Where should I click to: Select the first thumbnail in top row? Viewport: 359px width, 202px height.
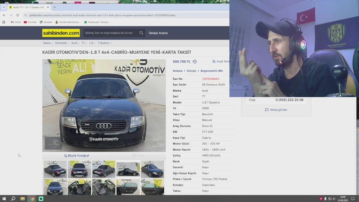click(55, 169)
